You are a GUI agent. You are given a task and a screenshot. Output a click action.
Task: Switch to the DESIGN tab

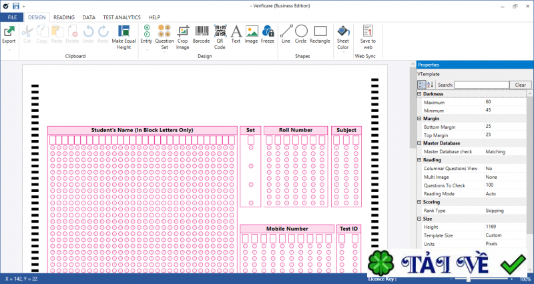coord(37,17)
